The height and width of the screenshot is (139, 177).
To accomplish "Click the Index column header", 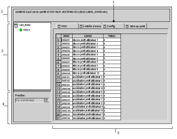I will [67, 36].
